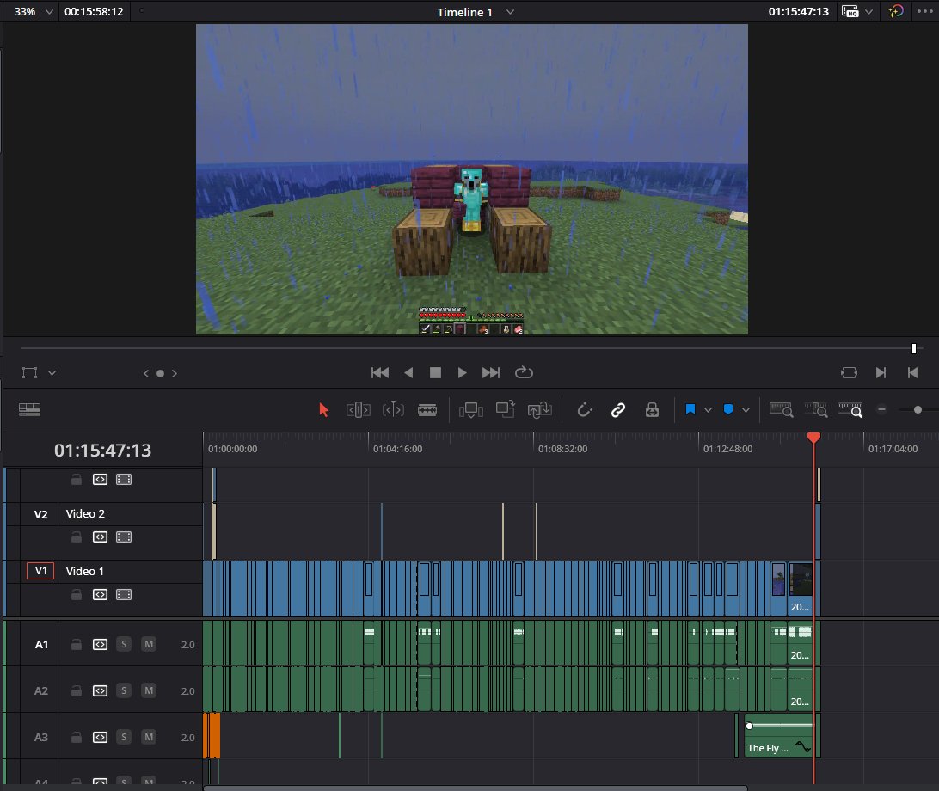Click the Match Frame icon
Viewport: 939px width, 791px height.
(x=850, y=373)
